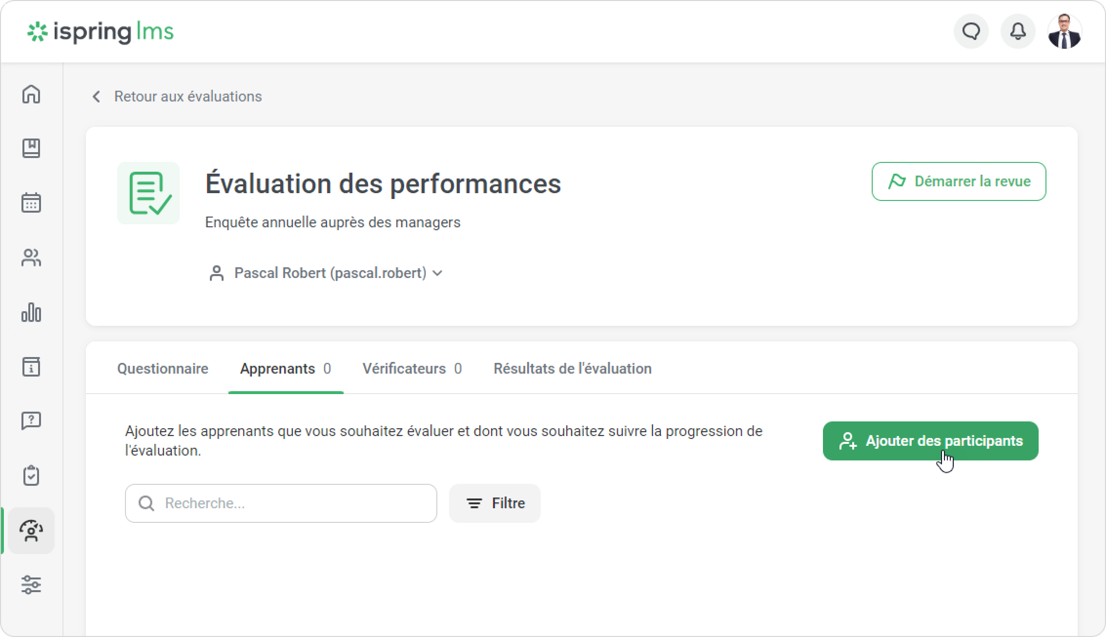Open the tasks clipboard check icon
Screen dimensions: 1106x637
31,476
